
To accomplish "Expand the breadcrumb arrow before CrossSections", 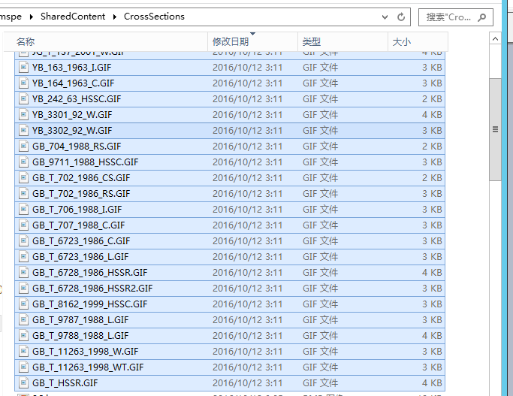I will 115,17.
